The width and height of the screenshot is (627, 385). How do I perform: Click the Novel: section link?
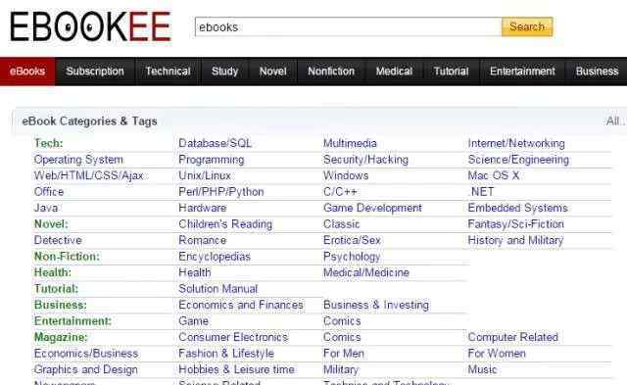51,224
